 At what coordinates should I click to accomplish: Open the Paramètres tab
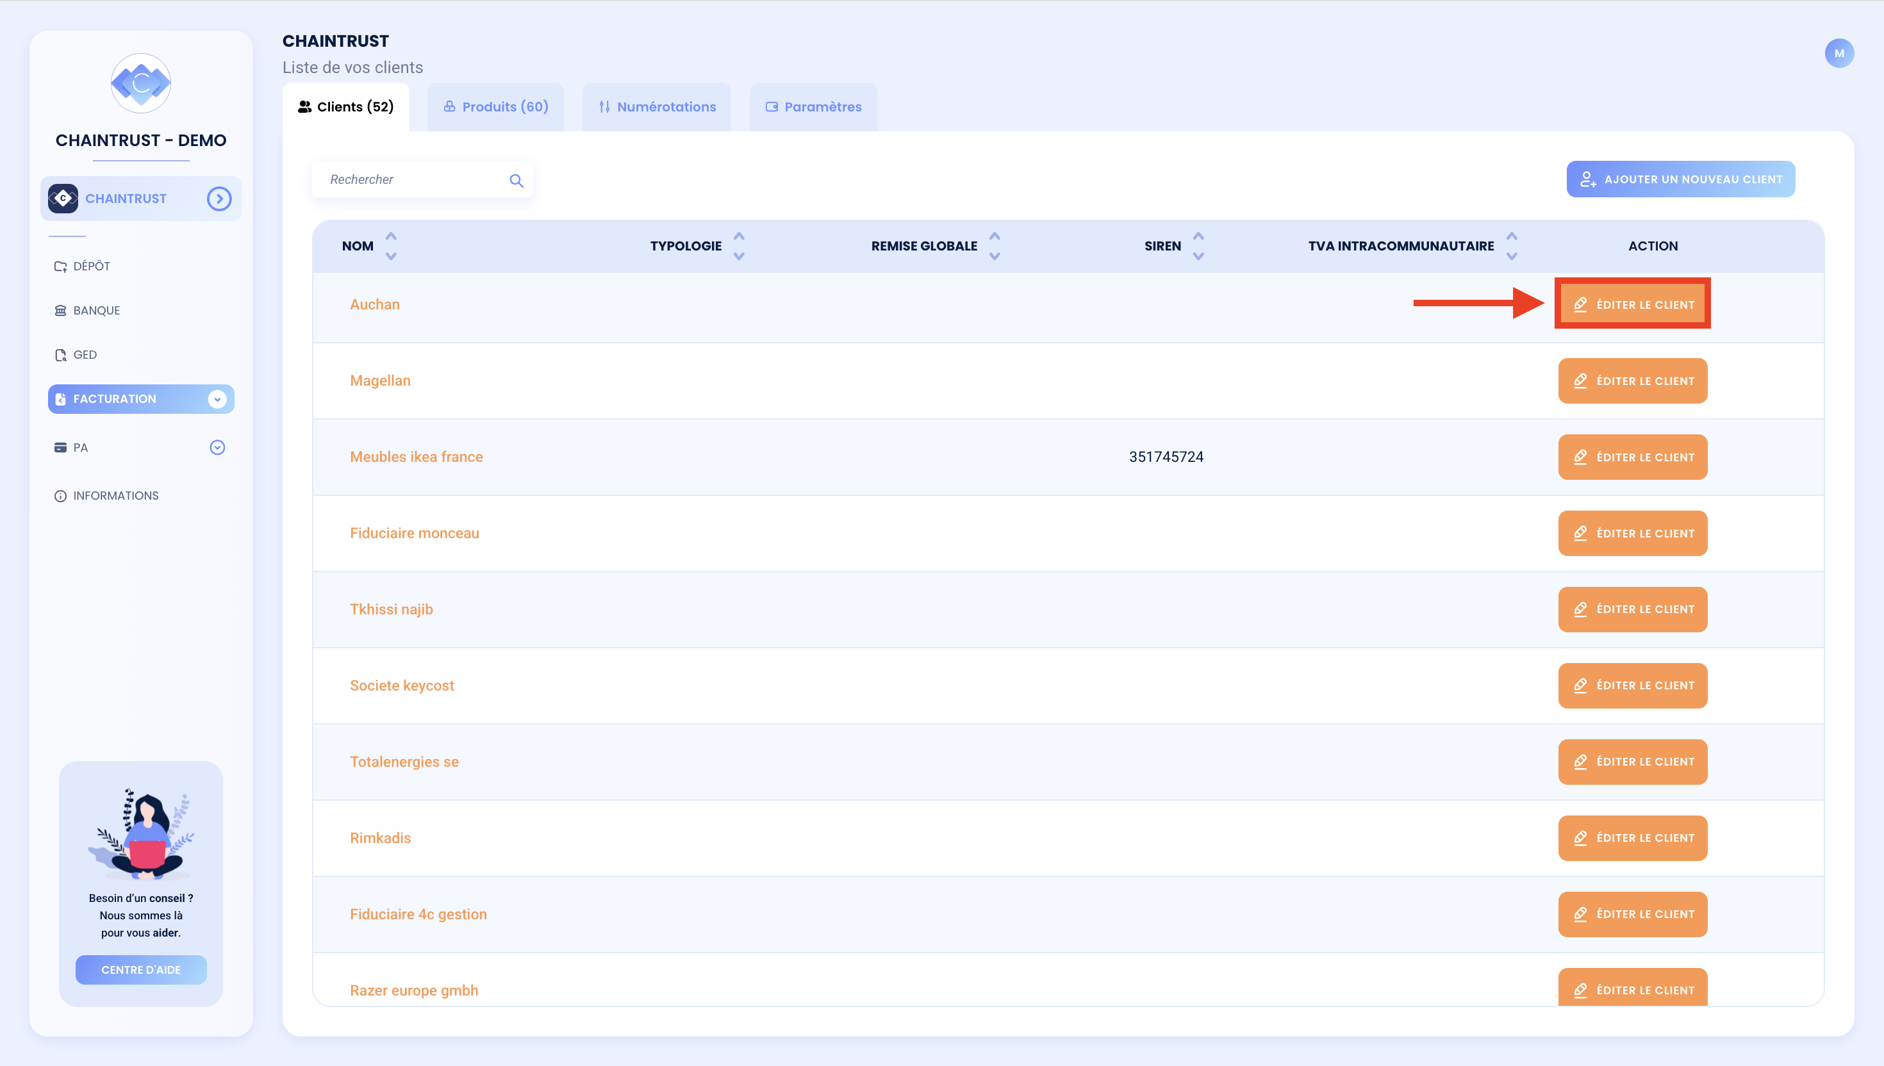813,107
